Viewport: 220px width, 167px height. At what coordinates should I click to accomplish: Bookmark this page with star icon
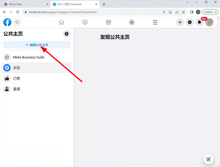[x=183, y=12]
